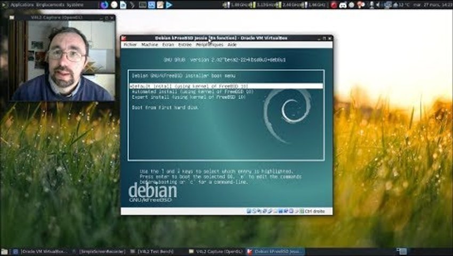Open the date and time clock
The image size is (453, 256).
point(433,5)
